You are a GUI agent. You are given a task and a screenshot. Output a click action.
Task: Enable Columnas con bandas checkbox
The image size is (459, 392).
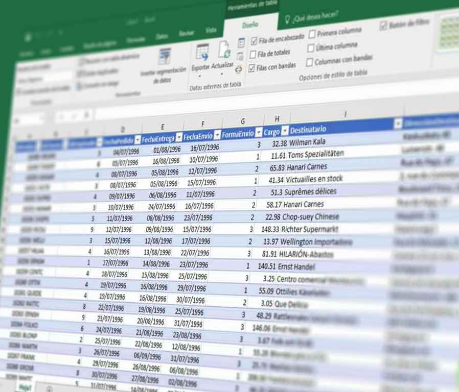click(x=309, y=63)
